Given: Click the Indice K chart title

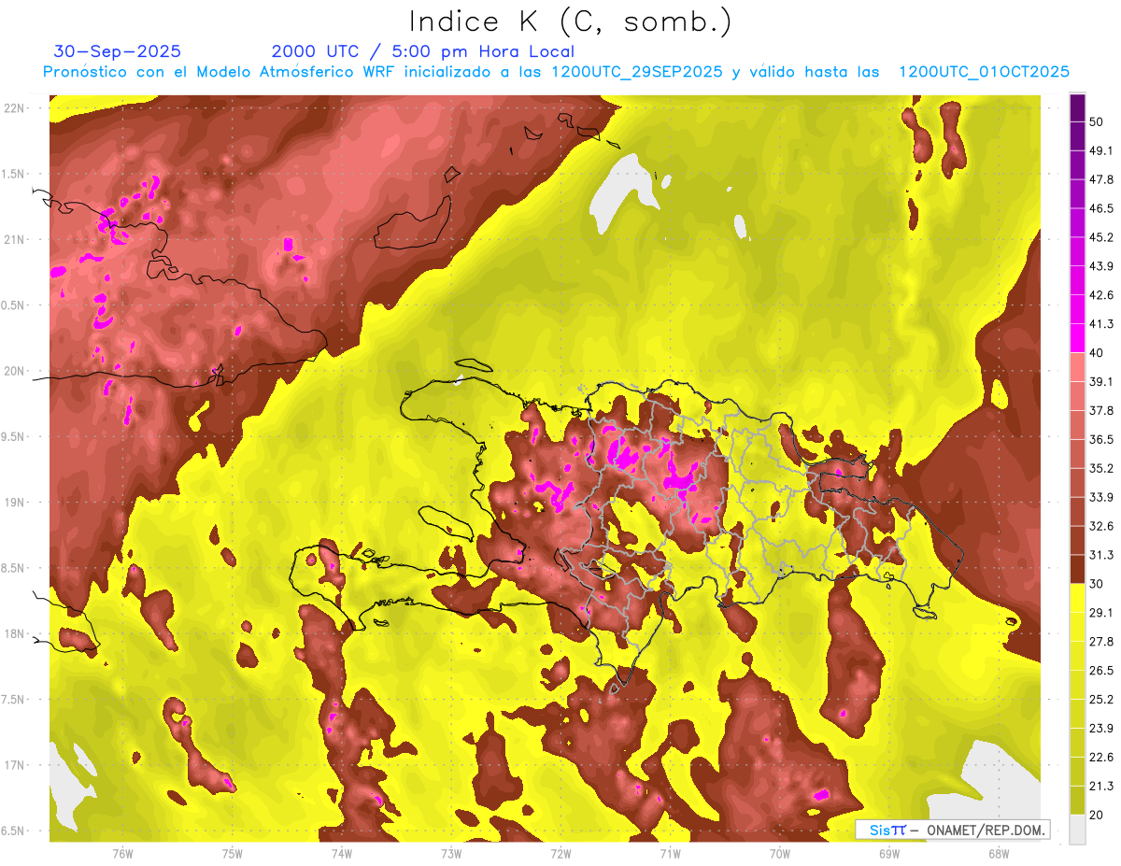Looking at the screenshot, I should [571, 21].
